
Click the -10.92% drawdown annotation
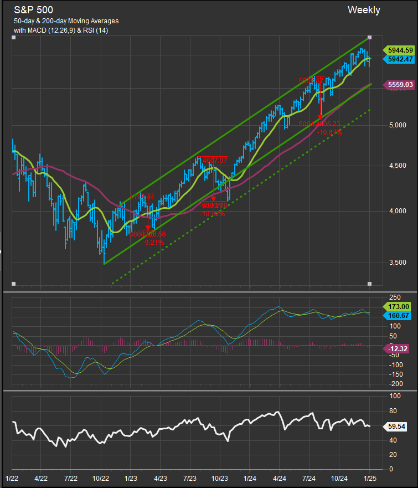click(x=212, y=214)
